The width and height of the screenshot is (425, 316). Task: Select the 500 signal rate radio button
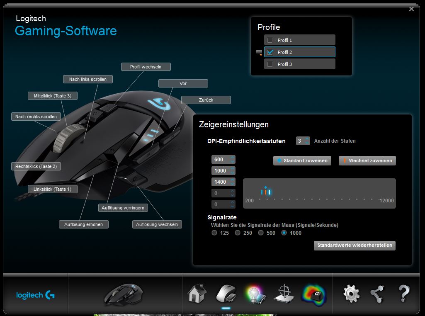pyautogui.click(x=261, y=233)
